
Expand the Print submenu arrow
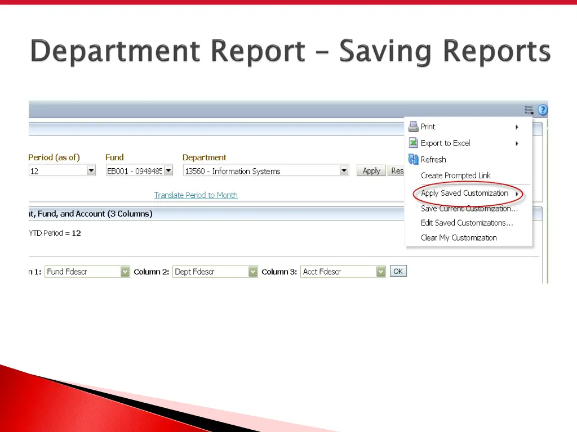pos(517,127)
